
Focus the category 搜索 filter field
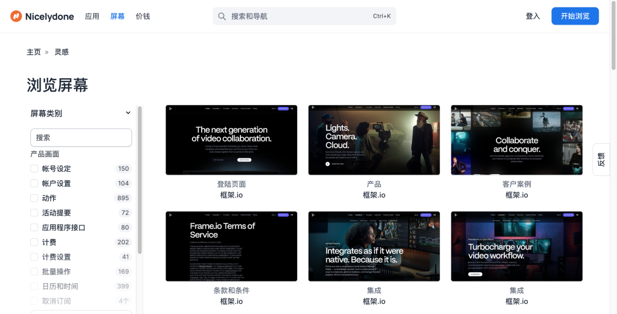(81, 138)
